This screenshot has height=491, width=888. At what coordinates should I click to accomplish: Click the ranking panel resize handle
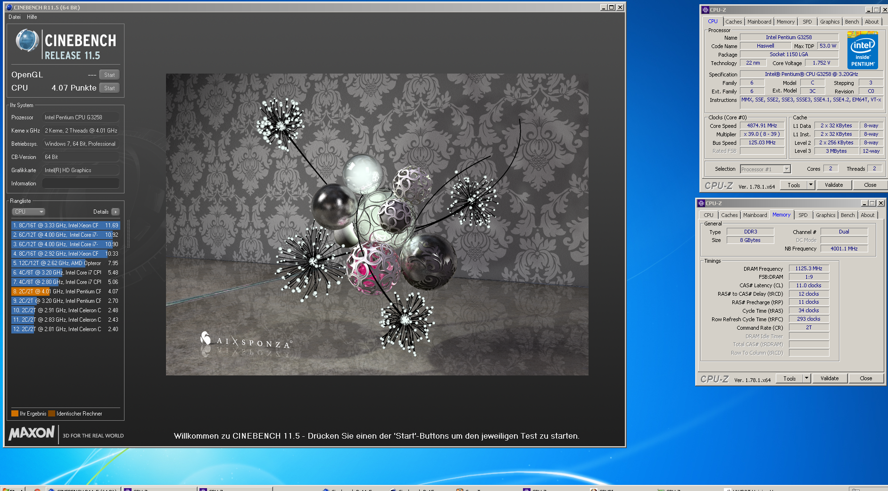point(129,233)
